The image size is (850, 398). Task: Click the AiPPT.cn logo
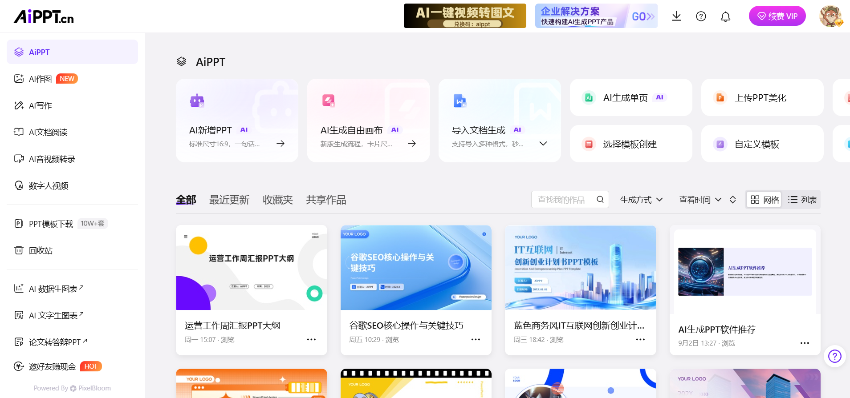pos(44,16)
